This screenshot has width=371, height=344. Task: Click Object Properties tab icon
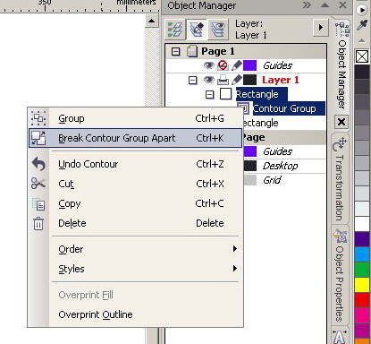point(340,236)
